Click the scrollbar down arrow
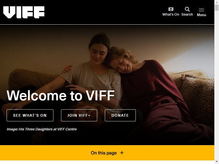The image size is (219, 164). (217, 162)
